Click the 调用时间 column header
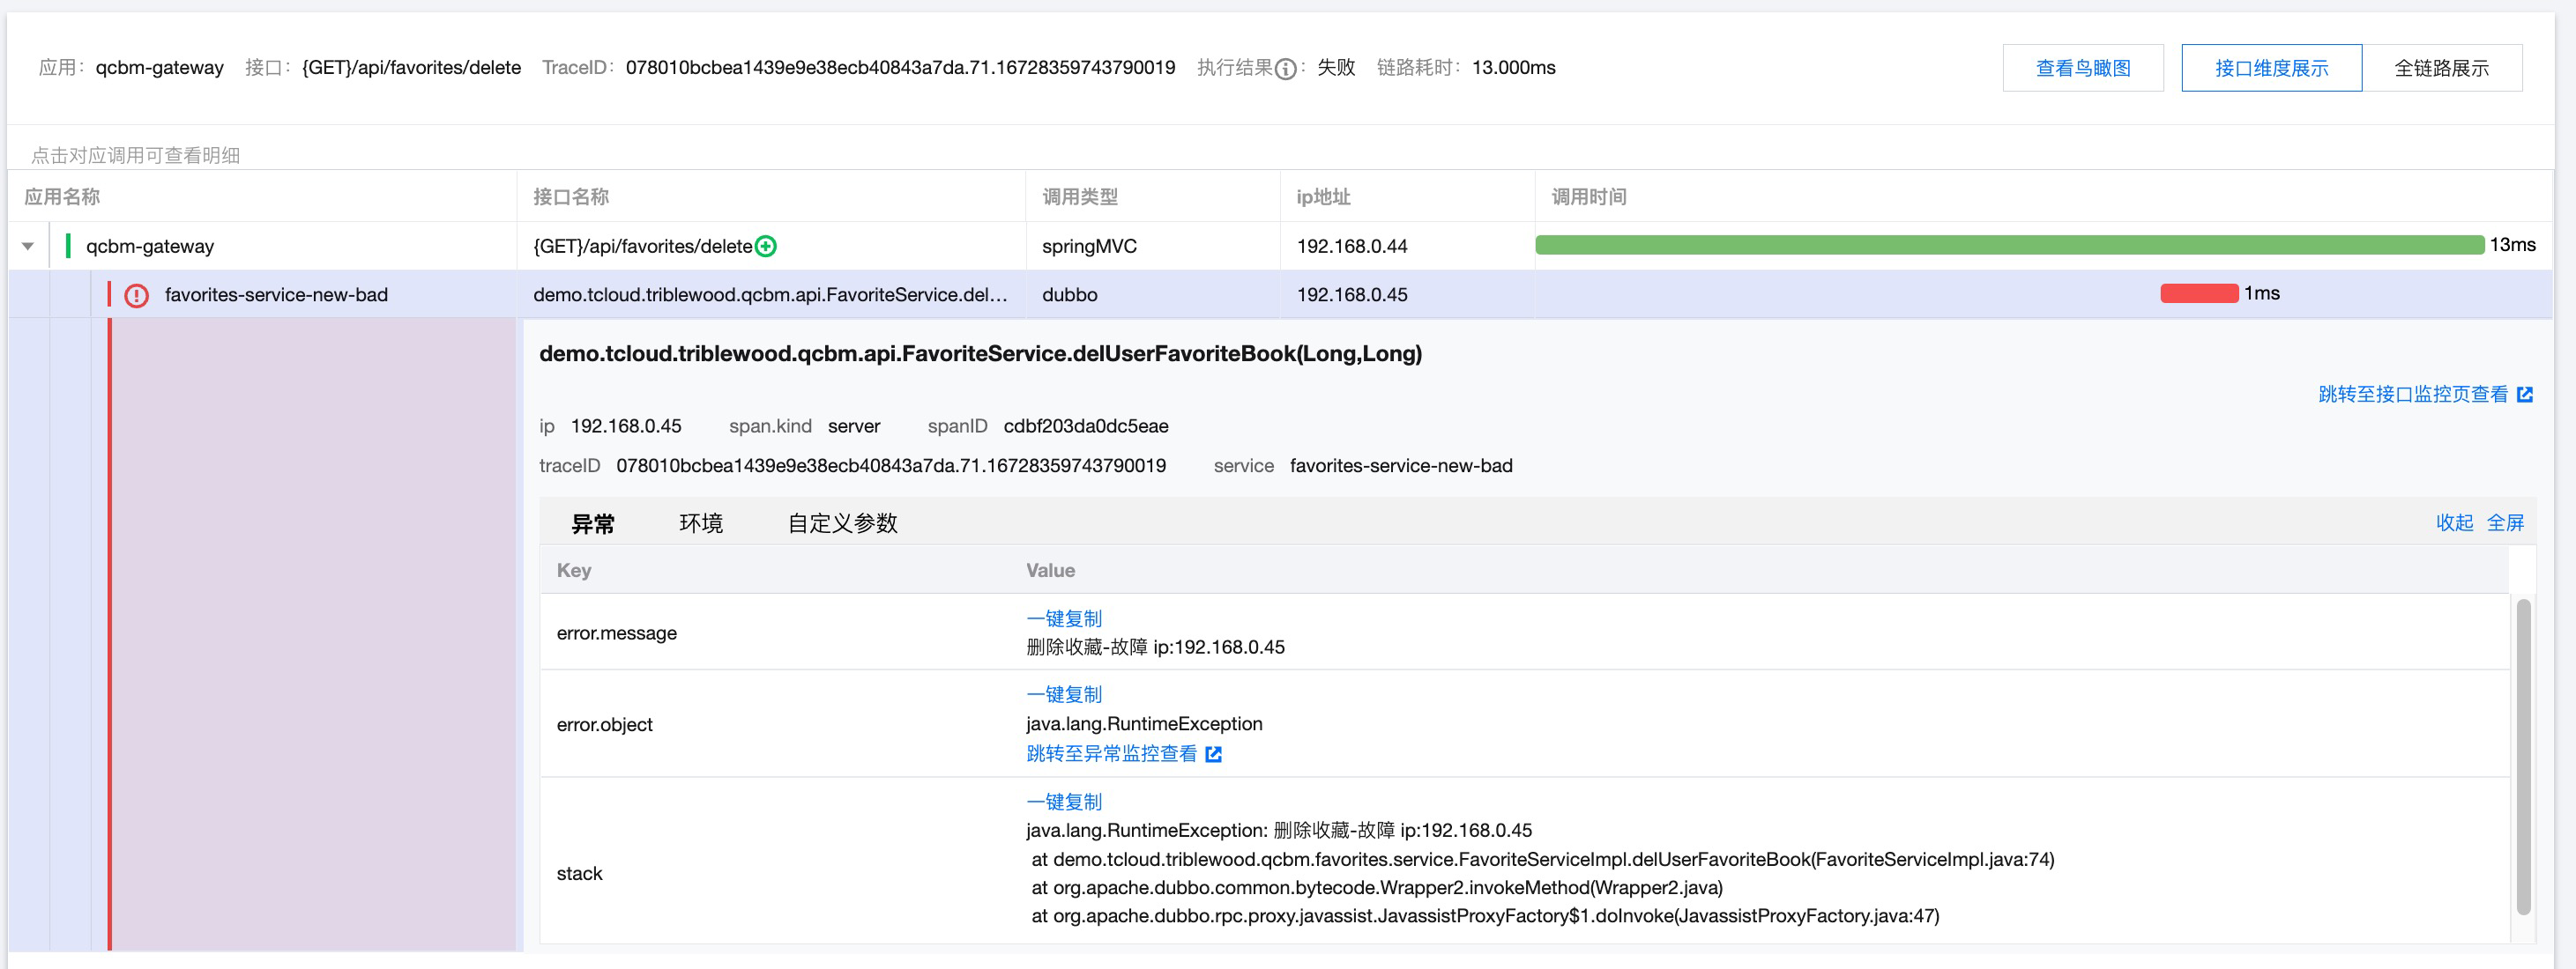 1588,196
